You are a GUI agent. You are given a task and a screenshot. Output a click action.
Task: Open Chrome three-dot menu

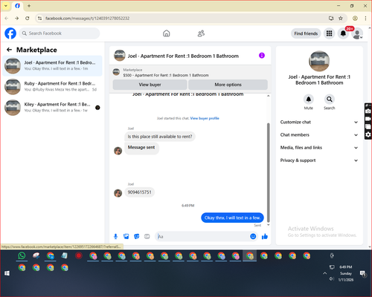pos(365,19)
